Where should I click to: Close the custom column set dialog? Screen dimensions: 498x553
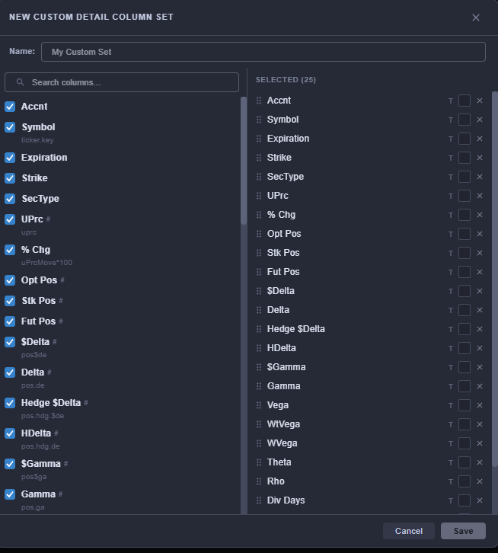pos(476,18)
